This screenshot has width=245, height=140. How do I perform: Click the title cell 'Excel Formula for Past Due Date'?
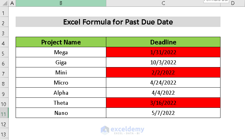pos(118,22)
